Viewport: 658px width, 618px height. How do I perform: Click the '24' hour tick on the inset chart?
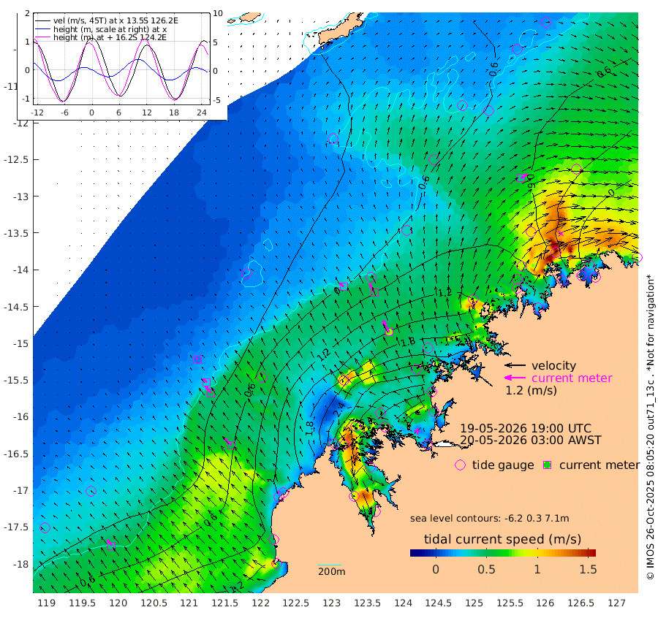tap(202, 112)
